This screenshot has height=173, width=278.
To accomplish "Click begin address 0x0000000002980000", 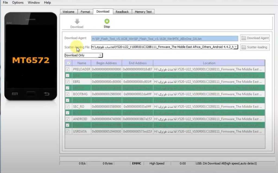I will pyautogui.click(x=106, y=94).
